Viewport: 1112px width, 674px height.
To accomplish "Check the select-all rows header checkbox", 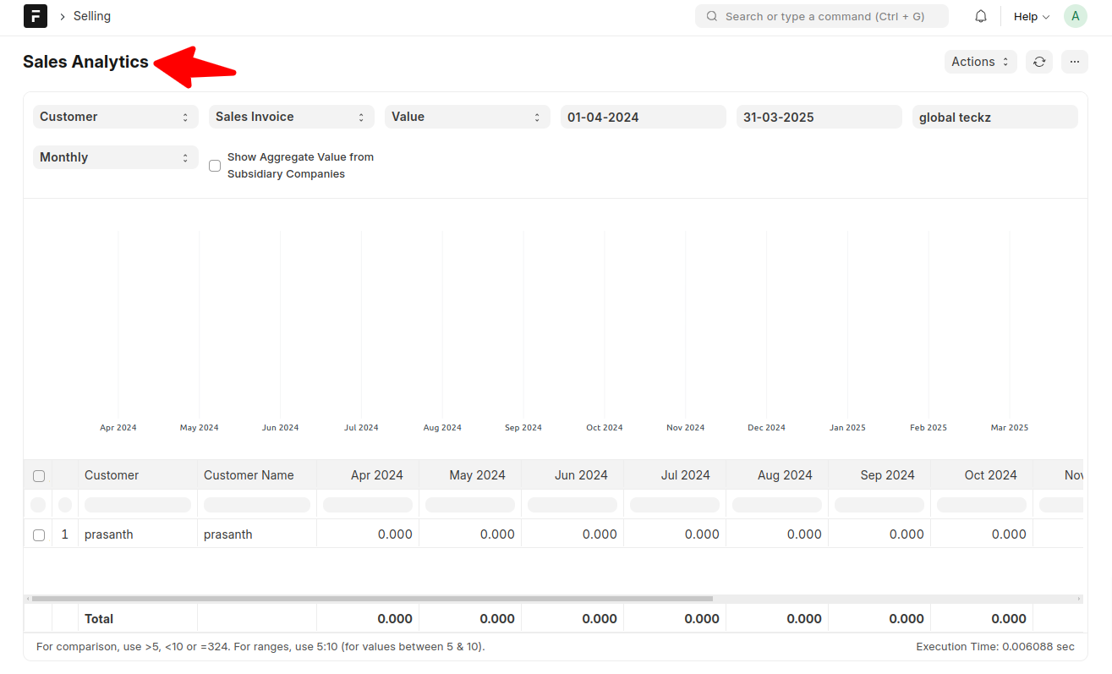I will 39,476.
